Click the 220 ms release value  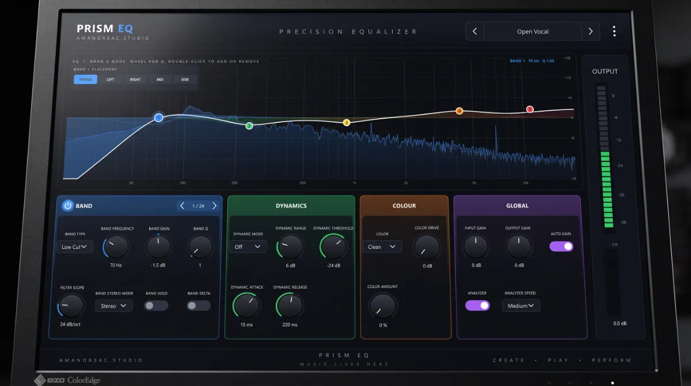coord(290,324)
